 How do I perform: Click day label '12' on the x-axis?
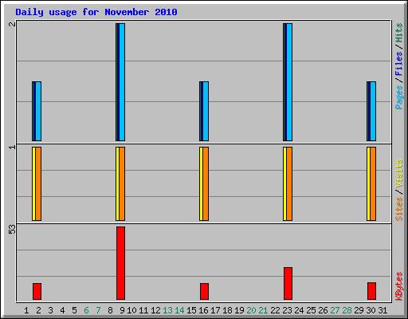pyautogui.click(x=155, y=310)
